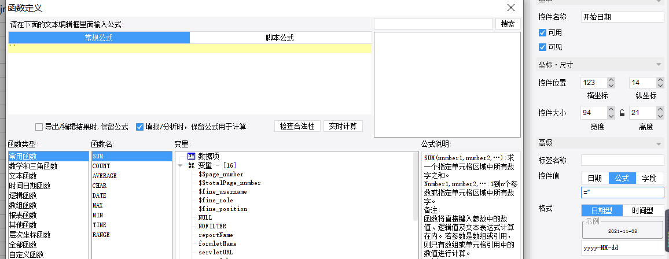Select the $fine_position variable
The image size is (669, 259).
pos(223,209)
